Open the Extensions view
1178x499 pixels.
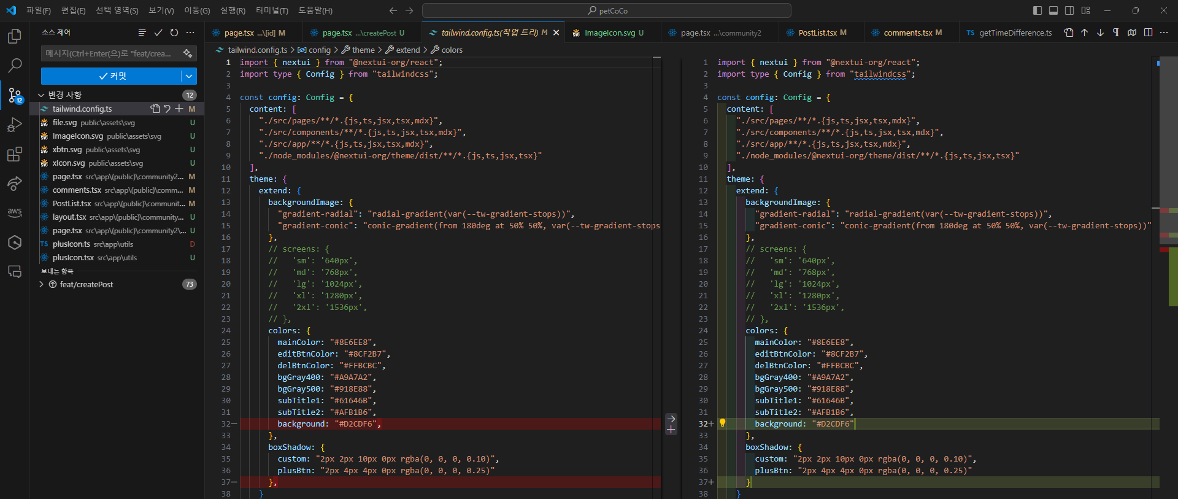(14, 154)
